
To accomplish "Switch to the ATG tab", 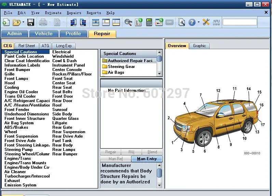I will 45,46.
